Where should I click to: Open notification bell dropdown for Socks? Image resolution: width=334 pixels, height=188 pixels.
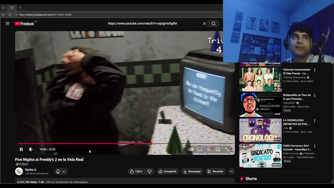(x=61, y=171)
